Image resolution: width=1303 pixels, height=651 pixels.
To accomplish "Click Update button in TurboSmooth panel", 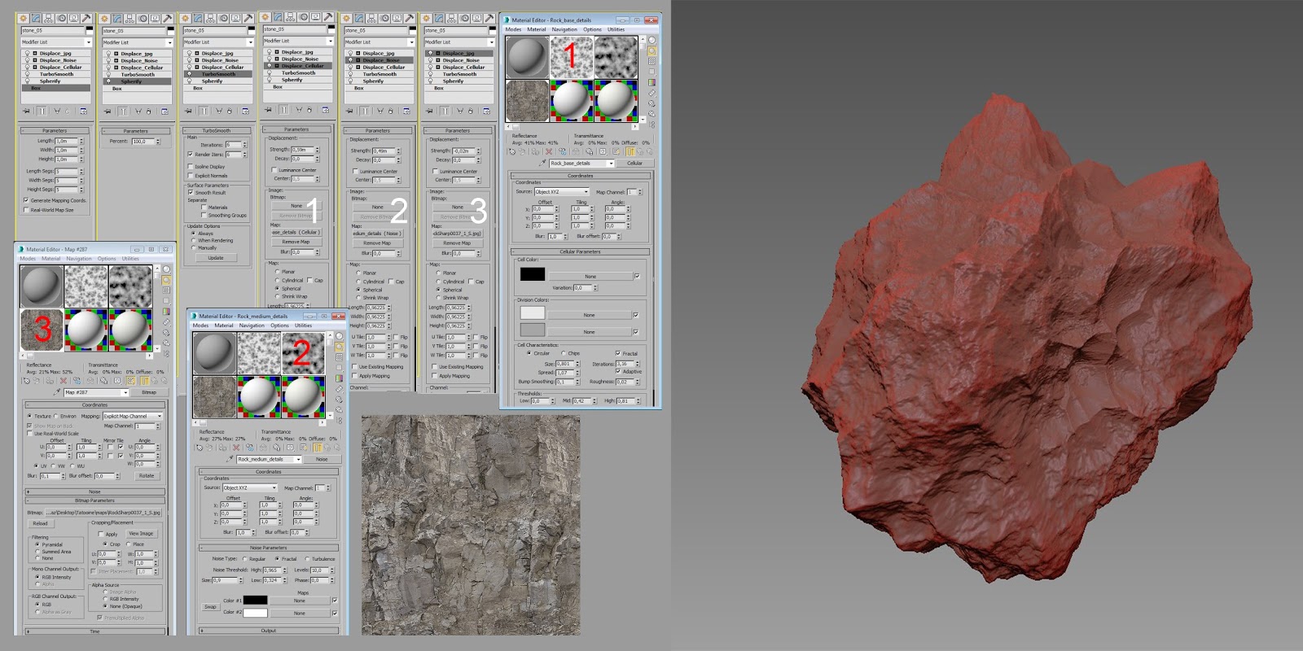I will coord(215,258).
